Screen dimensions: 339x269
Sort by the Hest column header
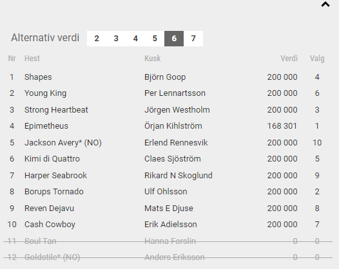(32, 59)
